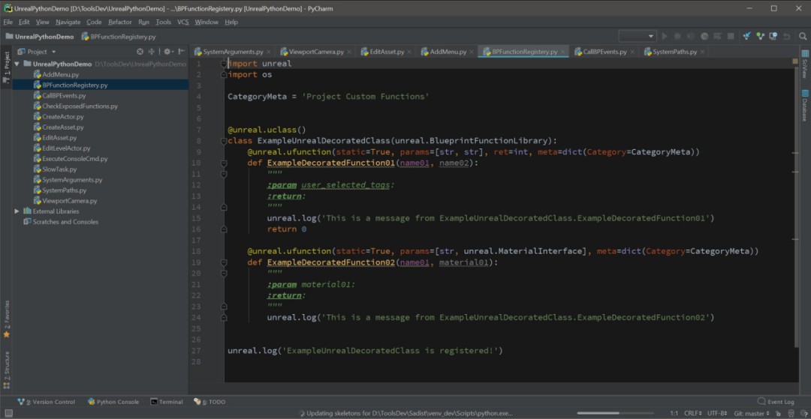
Task: Open the Navigate menu
Action: pos(68,22)
